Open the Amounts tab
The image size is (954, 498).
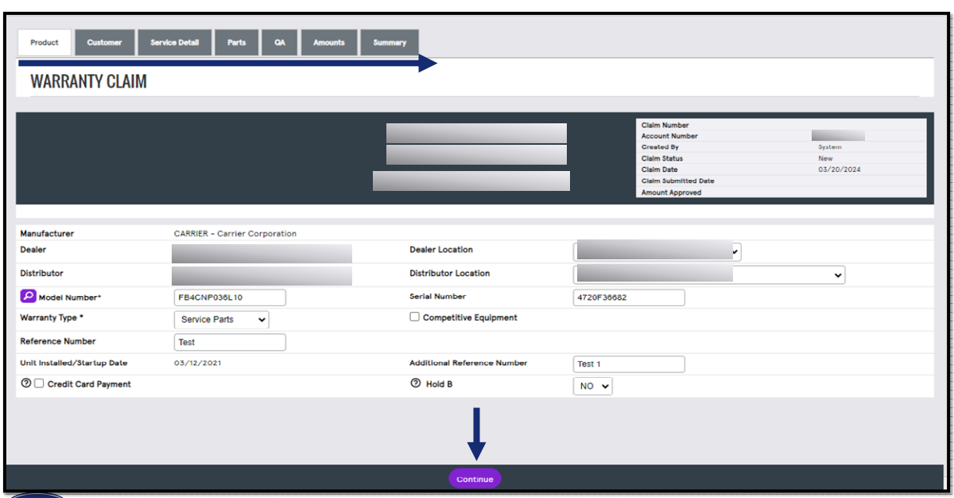click(x=328, y=41)
